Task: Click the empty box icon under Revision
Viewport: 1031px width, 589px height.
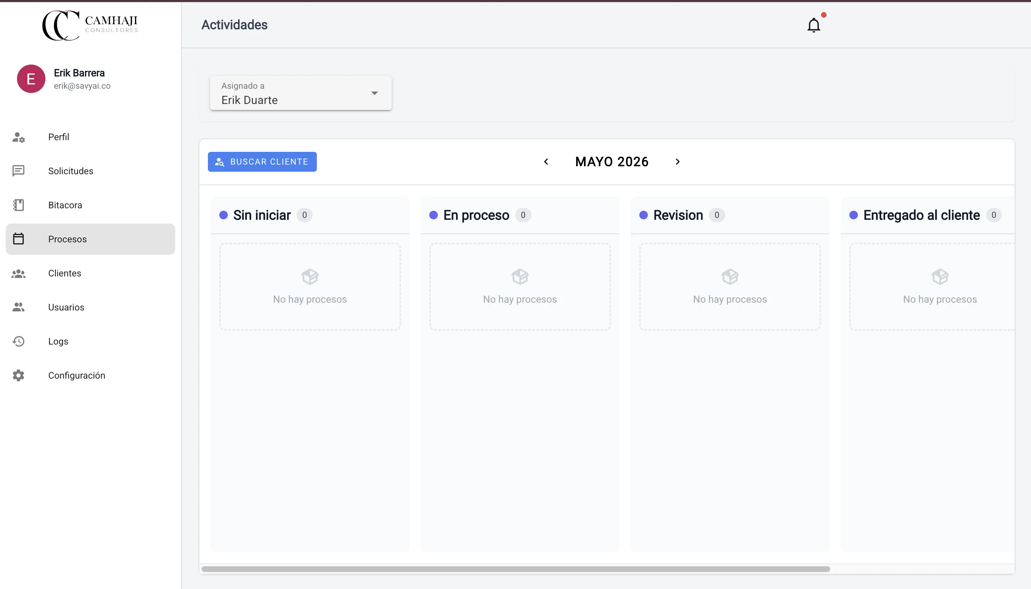Action: point(730,277)
